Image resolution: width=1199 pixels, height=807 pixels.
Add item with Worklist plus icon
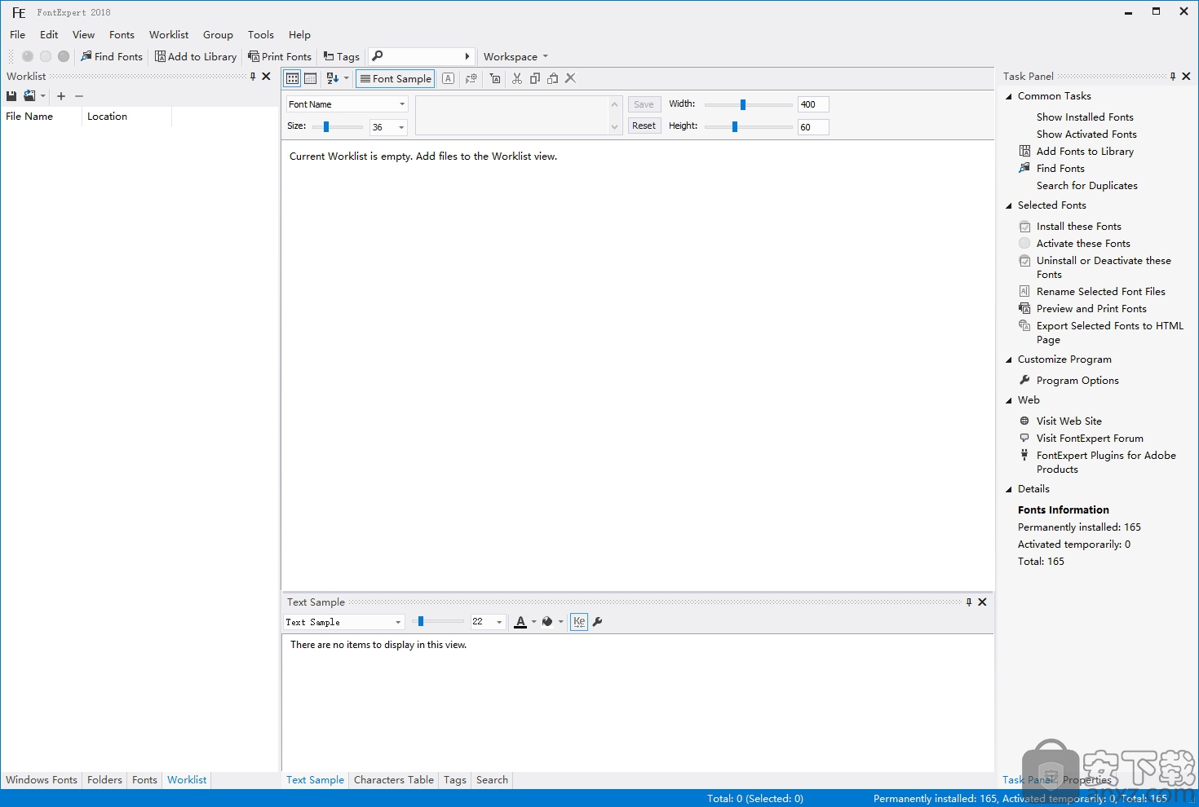[61, 96]
